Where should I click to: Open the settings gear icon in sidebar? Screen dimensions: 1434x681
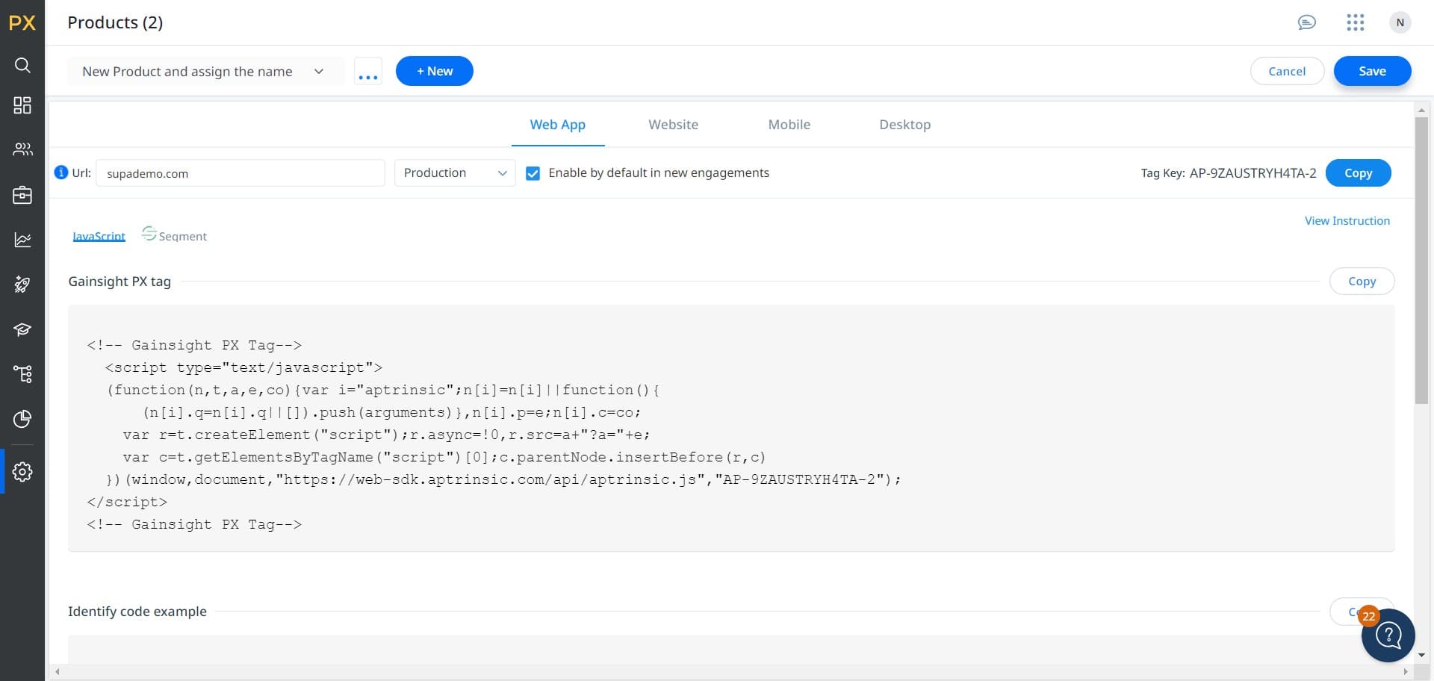(22, 472)
